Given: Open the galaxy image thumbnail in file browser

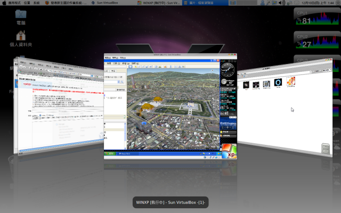Looking at the screenshot, I should pyautogui.click(x=246, y=85).
